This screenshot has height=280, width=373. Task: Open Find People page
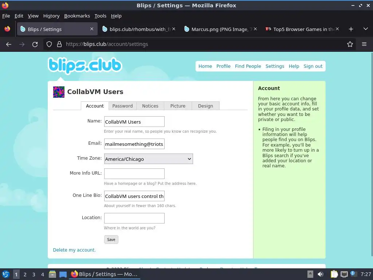point(248,66)
